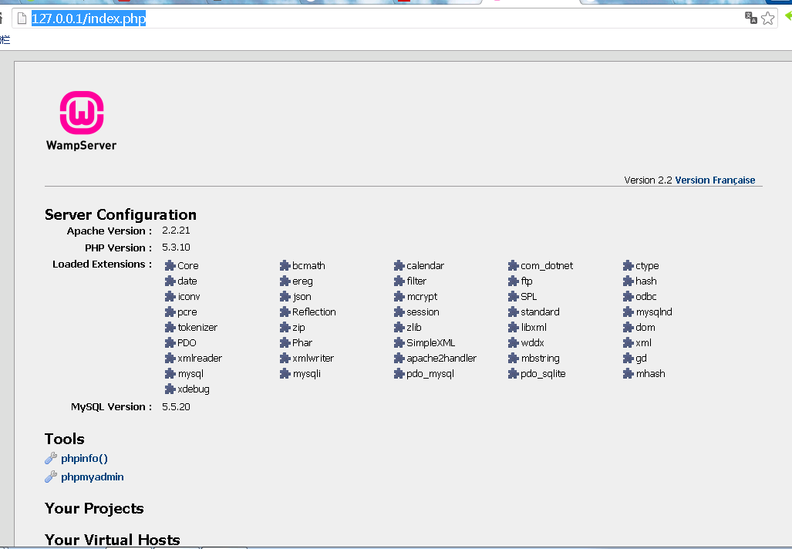Click the puzzle icon next to tokenizer
The width and height of the screenshot is (792, 549).
click(170, 327)
